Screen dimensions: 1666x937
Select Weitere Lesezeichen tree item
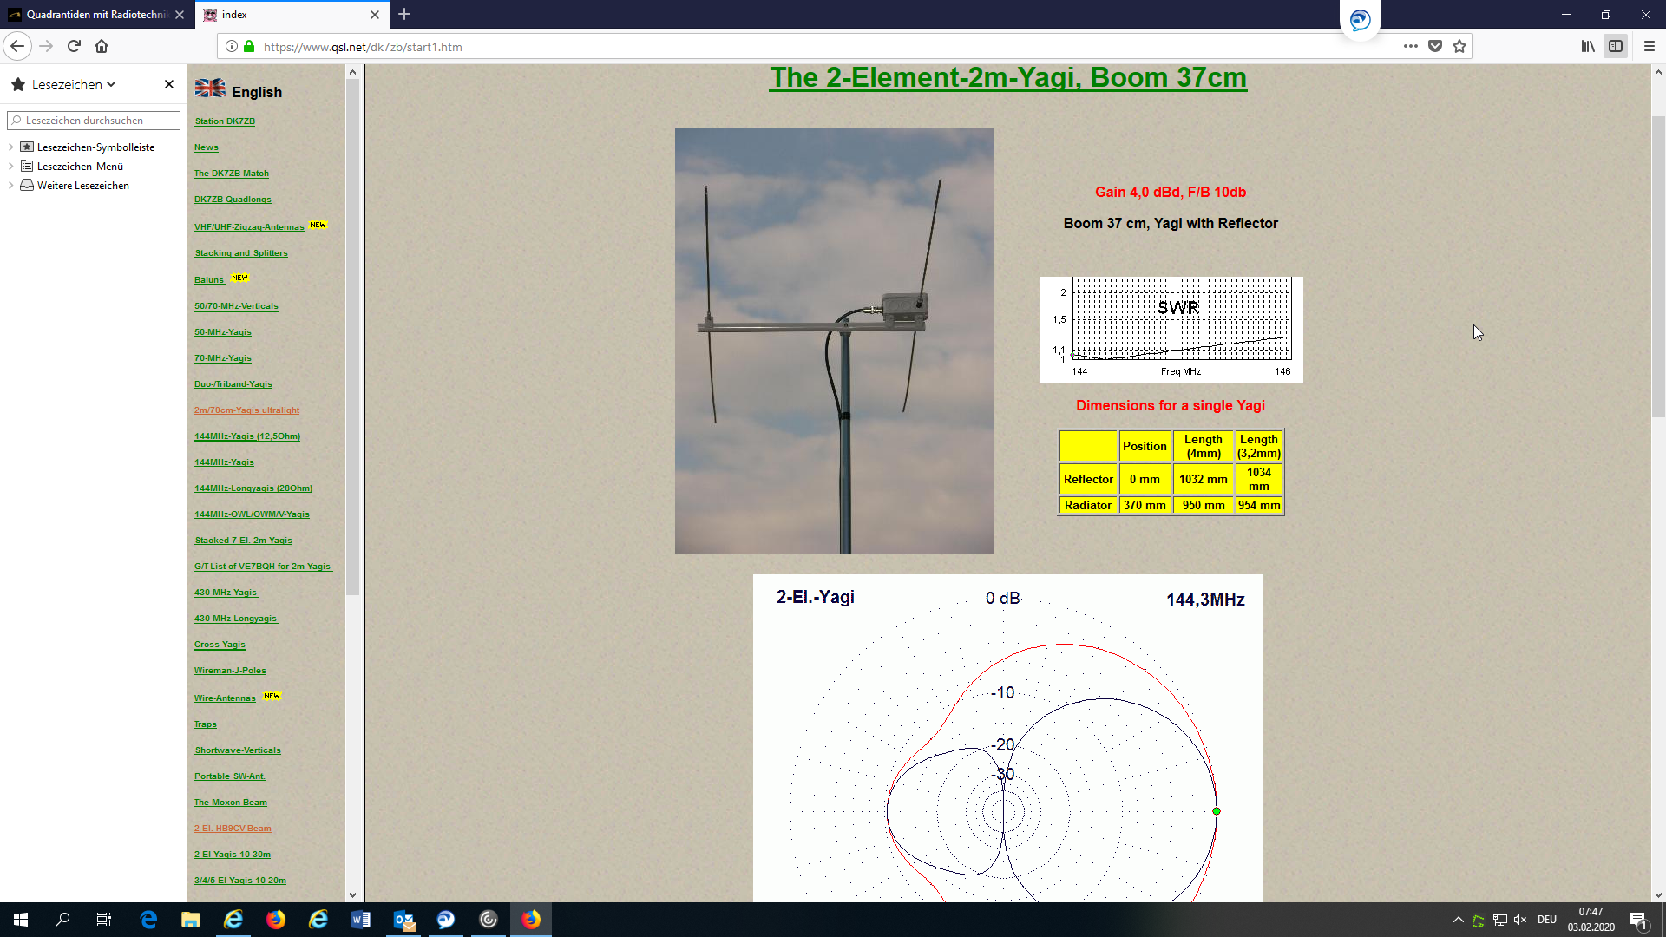(83, 186)
